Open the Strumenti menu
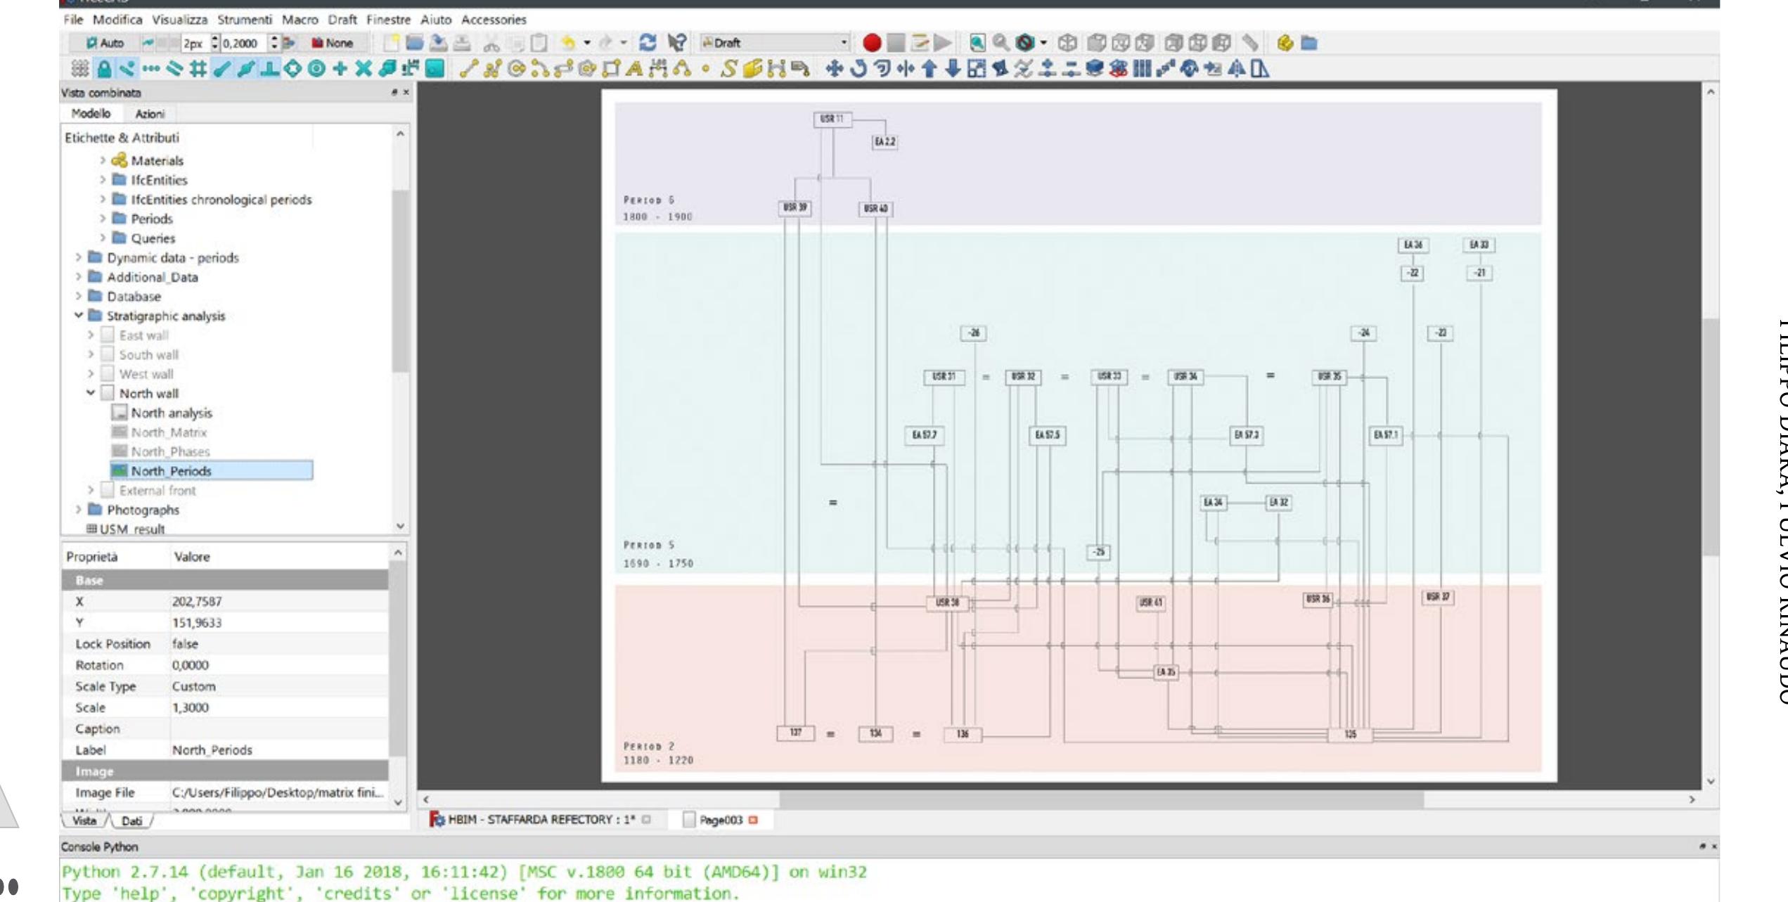1788x902 pixels. click(244, 20)
